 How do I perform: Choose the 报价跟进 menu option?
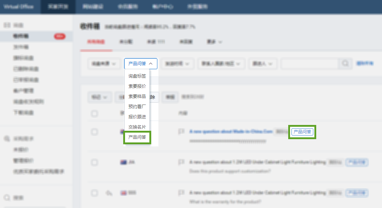137,117
